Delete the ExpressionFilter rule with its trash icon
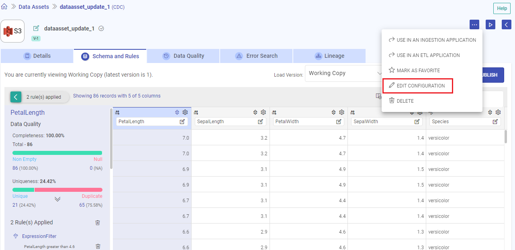Screen dimensions: 515x250 (98, 246)
